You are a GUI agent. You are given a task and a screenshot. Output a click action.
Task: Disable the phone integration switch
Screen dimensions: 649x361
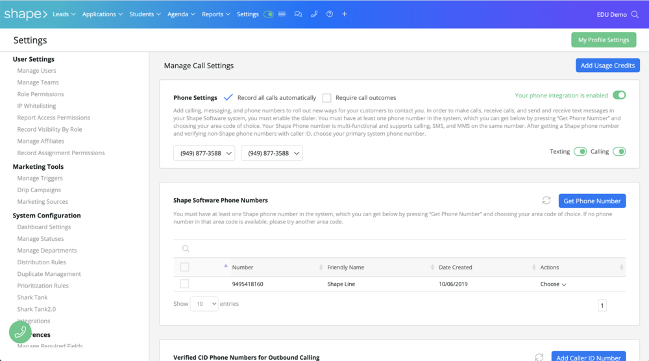[x=619, y=95]
